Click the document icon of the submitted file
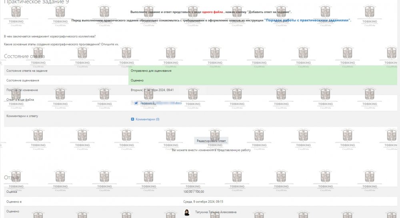Viewport: 400px width, 218px height. 136,103
